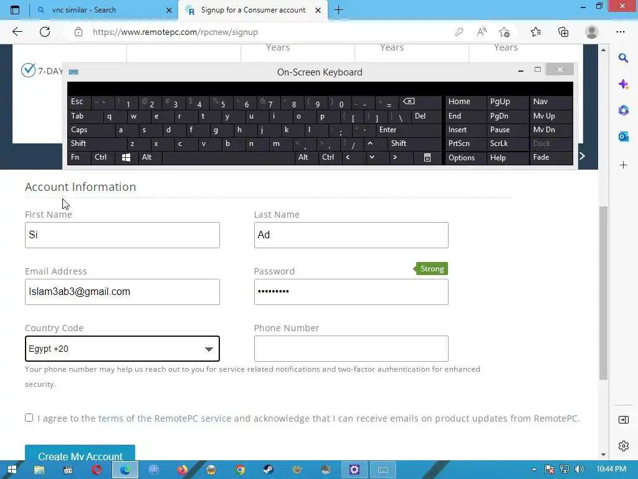Click into the Phone Number field
Screen dimensions: 638x479
coord(351,349)
